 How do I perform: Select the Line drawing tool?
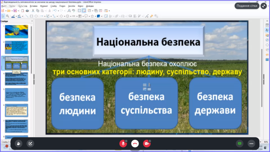[x=27, y=16]
